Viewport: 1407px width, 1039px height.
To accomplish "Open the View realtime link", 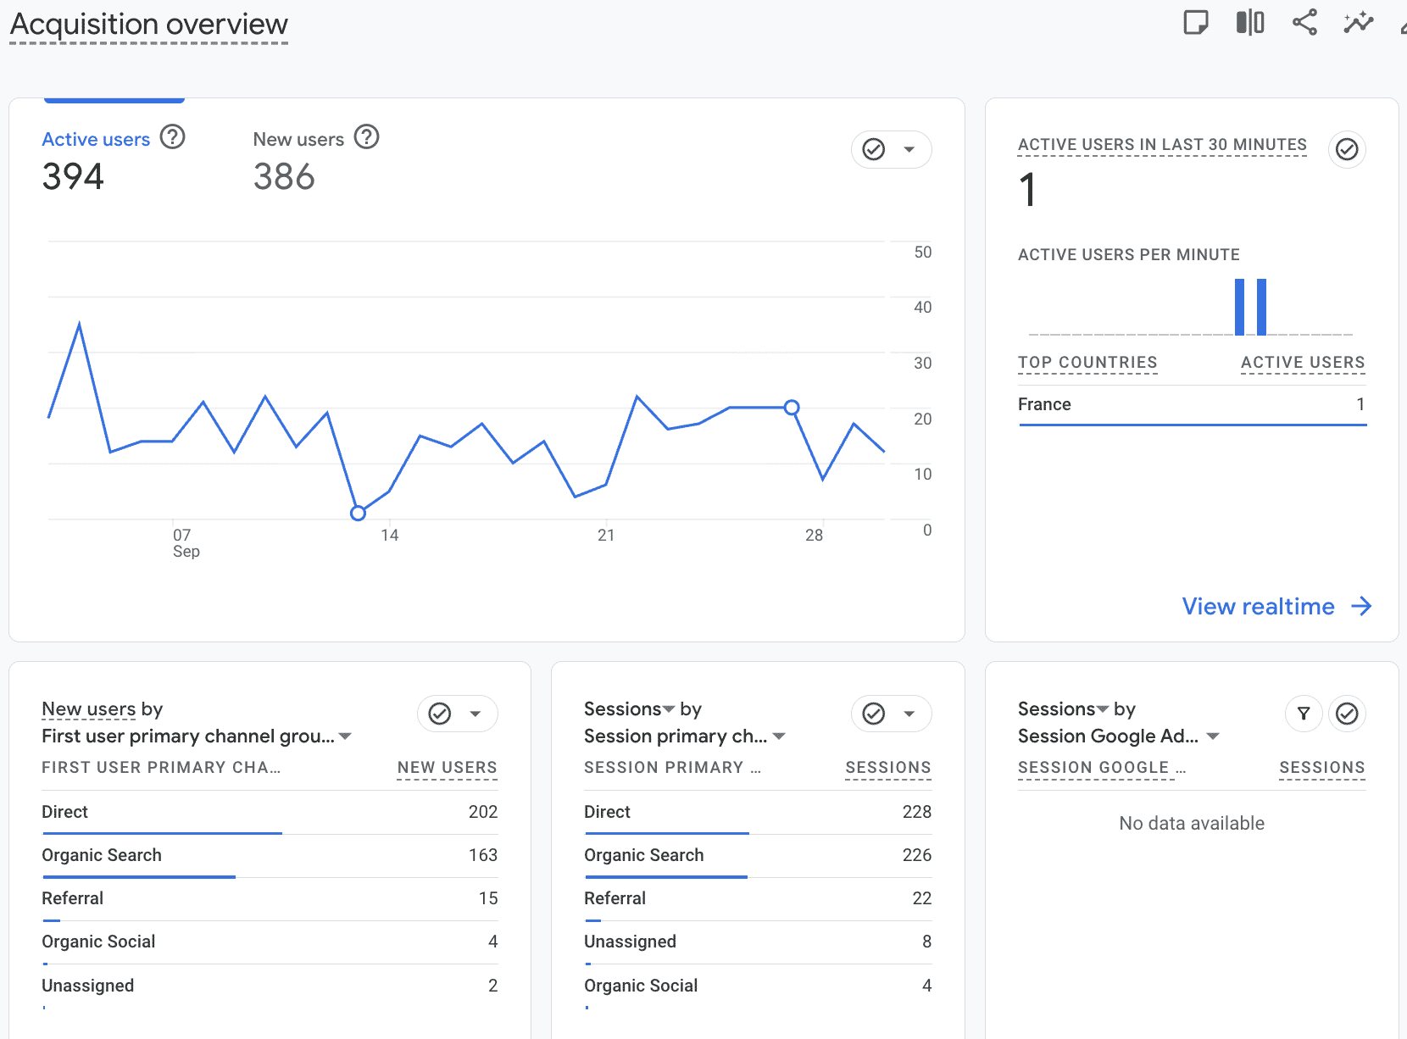I will [x=1276, y=607].
